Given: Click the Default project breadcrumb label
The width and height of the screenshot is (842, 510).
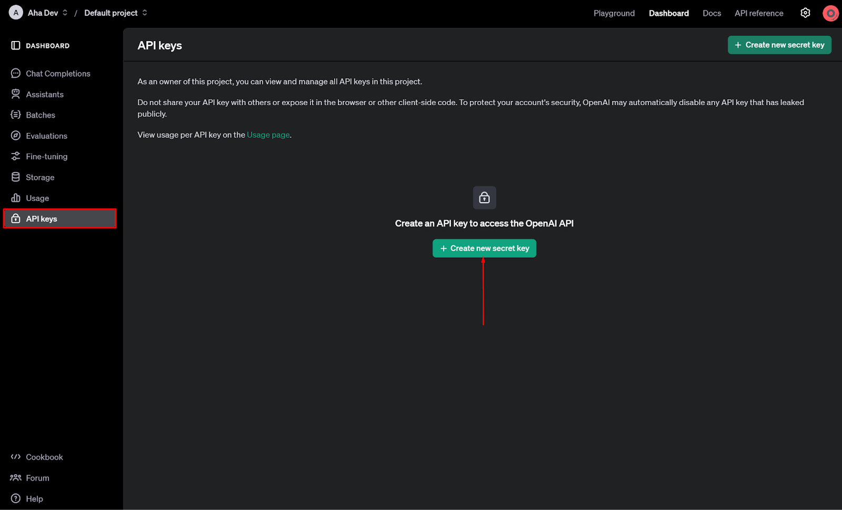Looking at the screenshot, I should point(111,13).
